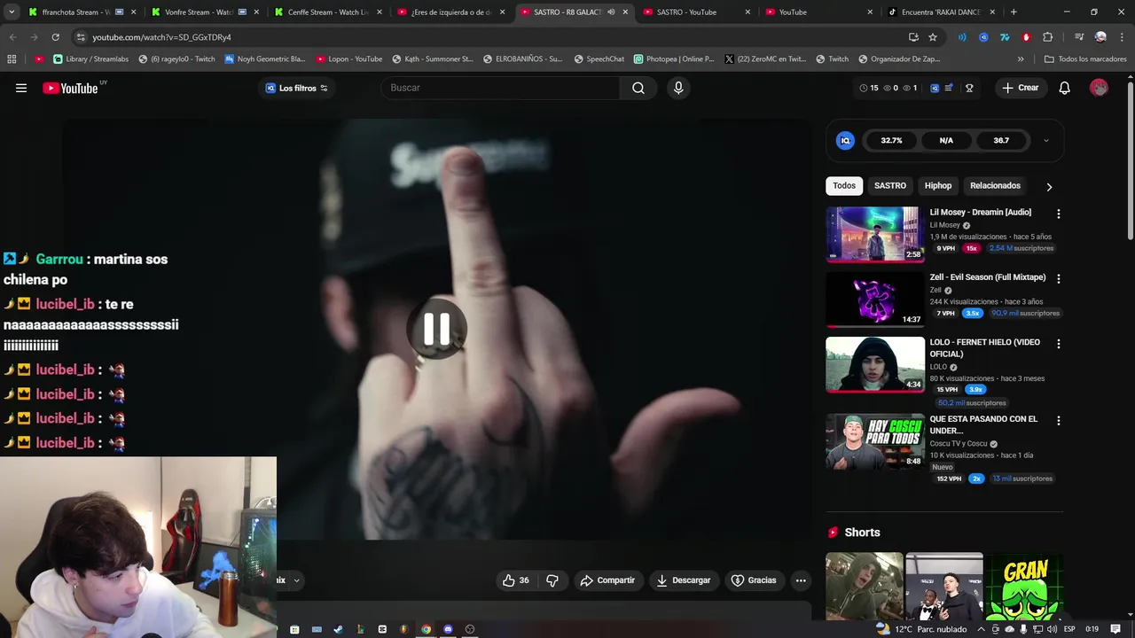Select the Todos filter chip
The height and width of the screenshot is (638, 1135).
point(844,186)
